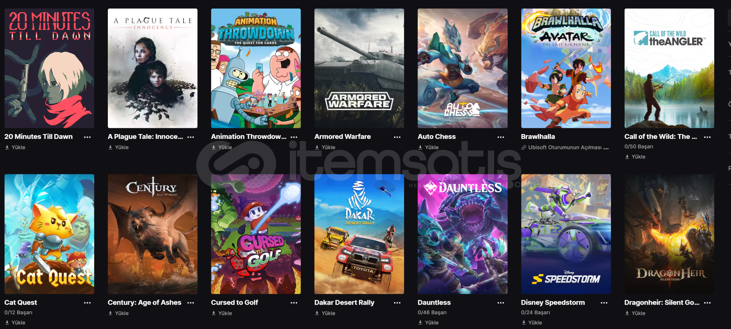
Task: Open options menu for Cat Quest
Action: [87, 303]
